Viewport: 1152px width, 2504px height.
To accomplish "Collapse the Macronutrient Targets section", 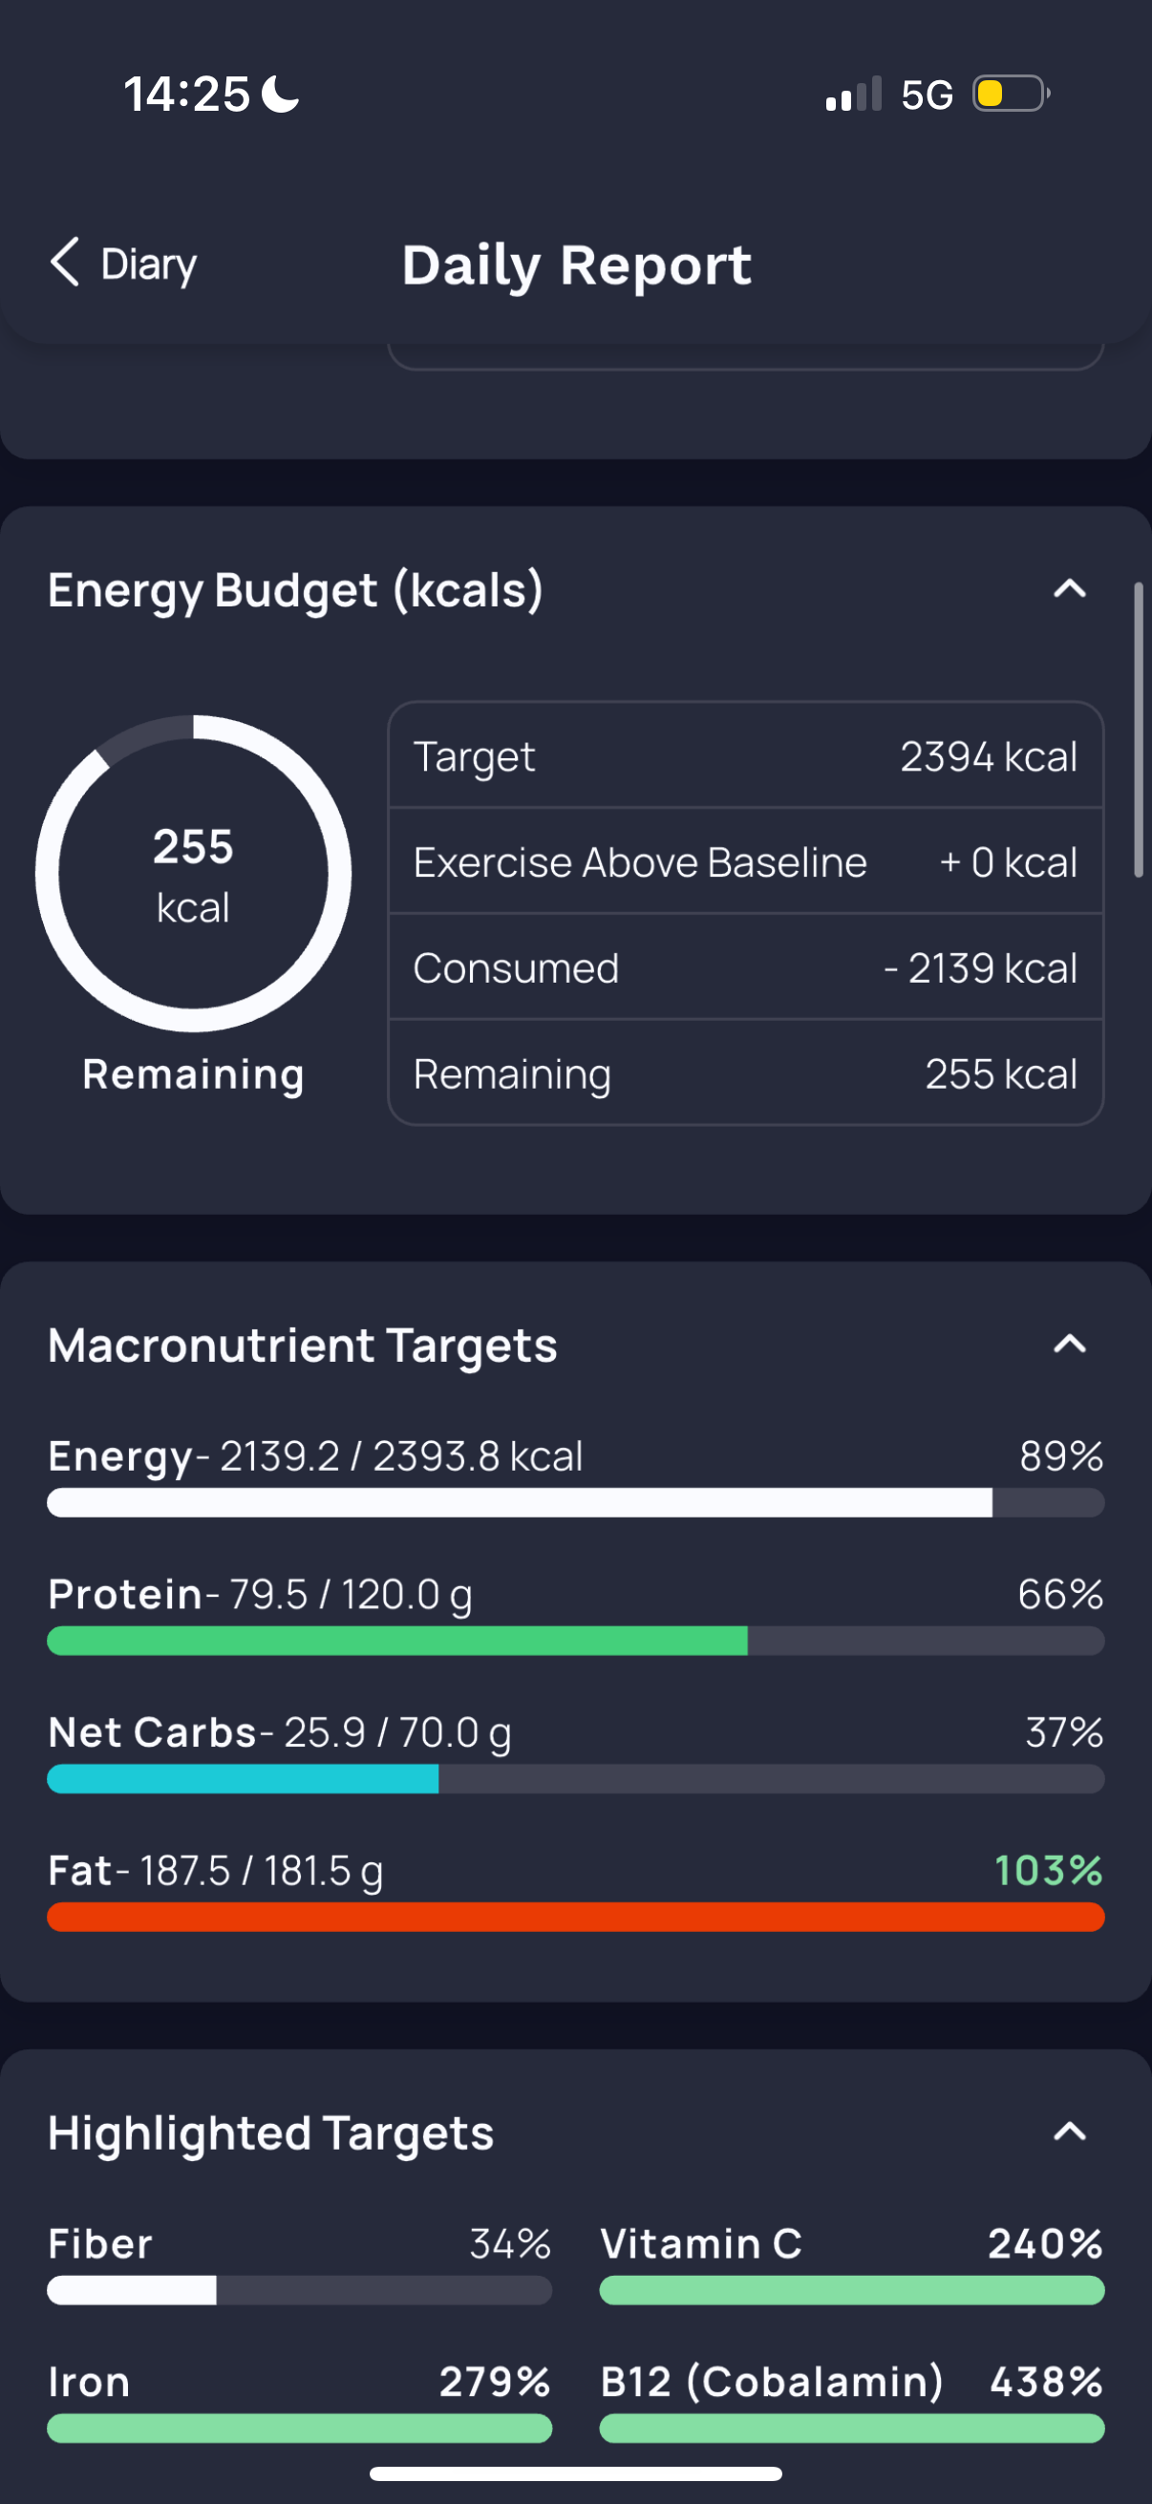I will coord(1069,1345).
